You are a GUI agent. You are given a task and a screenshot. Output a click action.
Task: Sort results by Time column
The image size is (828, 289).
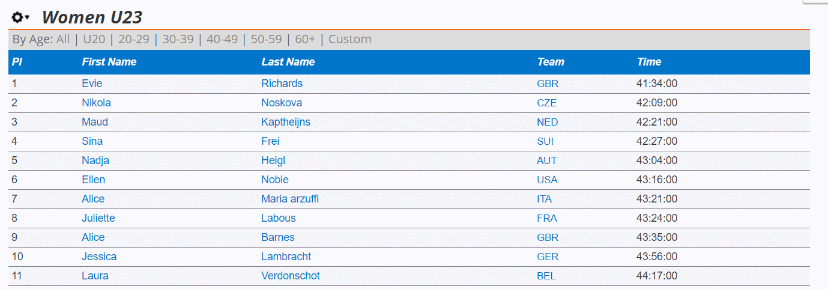pos(649,62)
